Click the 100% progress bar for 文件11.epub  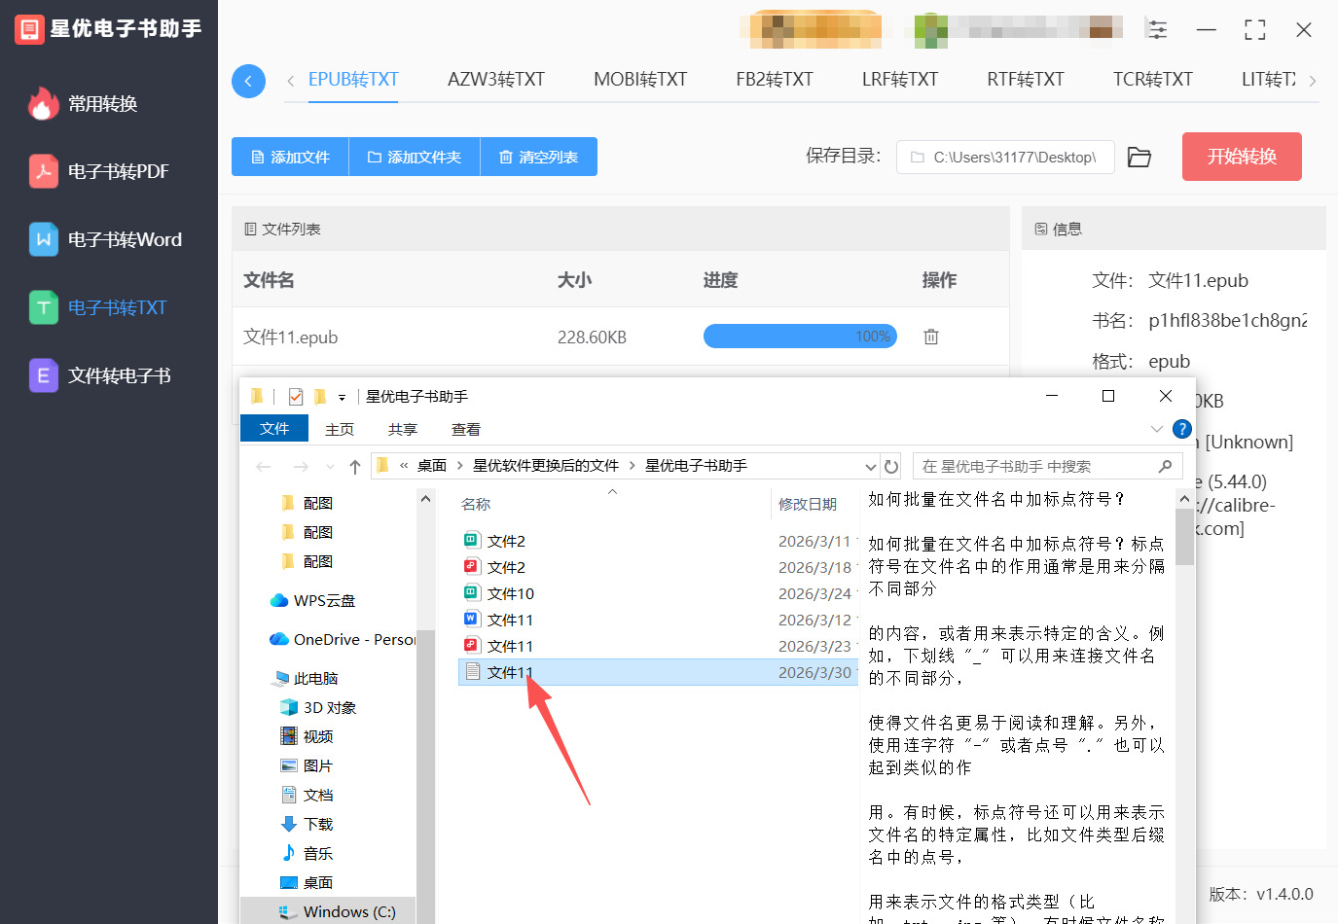pyautogui.click(x=800, y=337)
